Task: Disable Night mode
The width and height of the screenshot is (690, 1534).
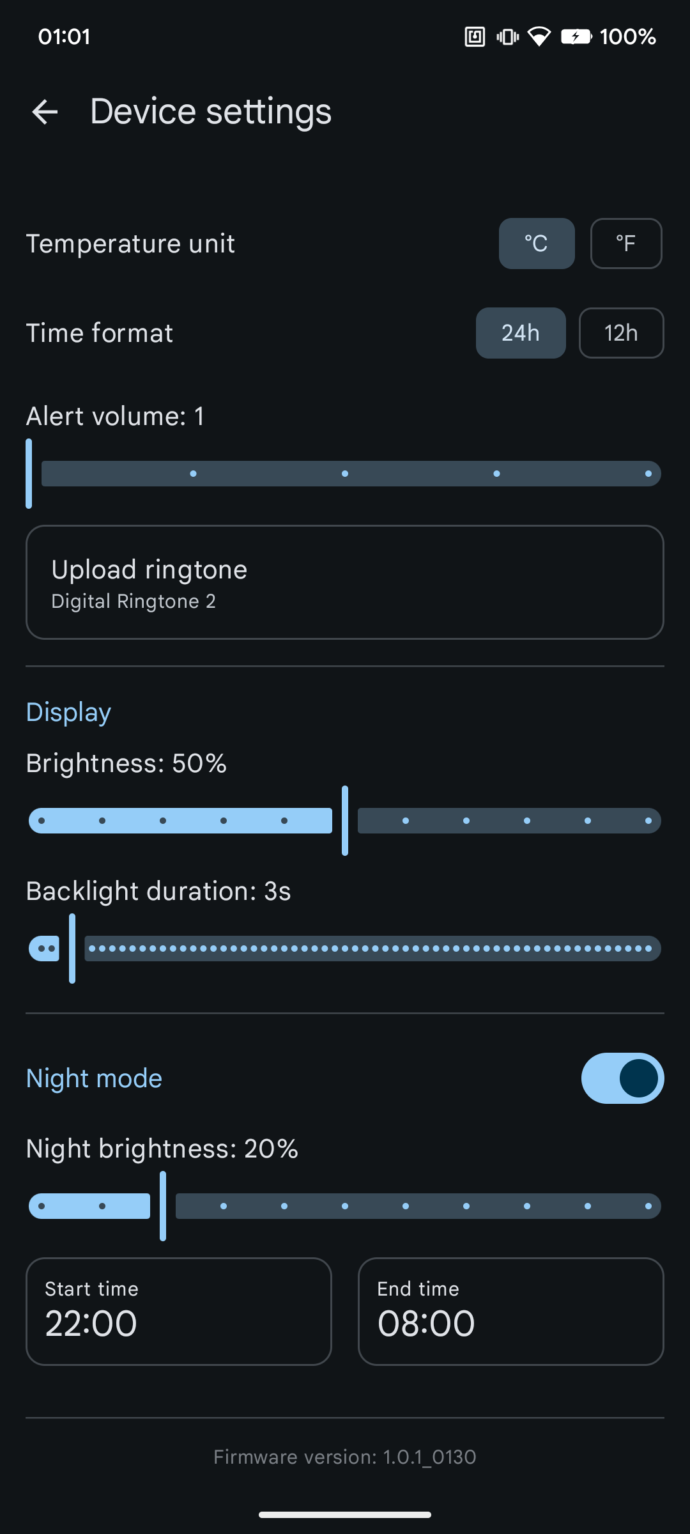Action: coord(622,1078)
